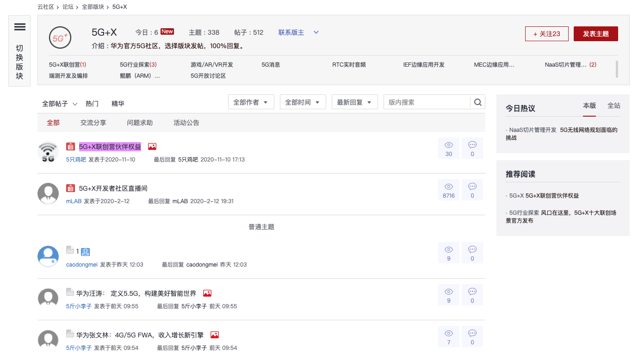Click the 论坛 breadcrumb link
Viewport: 632px width, 361px height.
point(68,7)
